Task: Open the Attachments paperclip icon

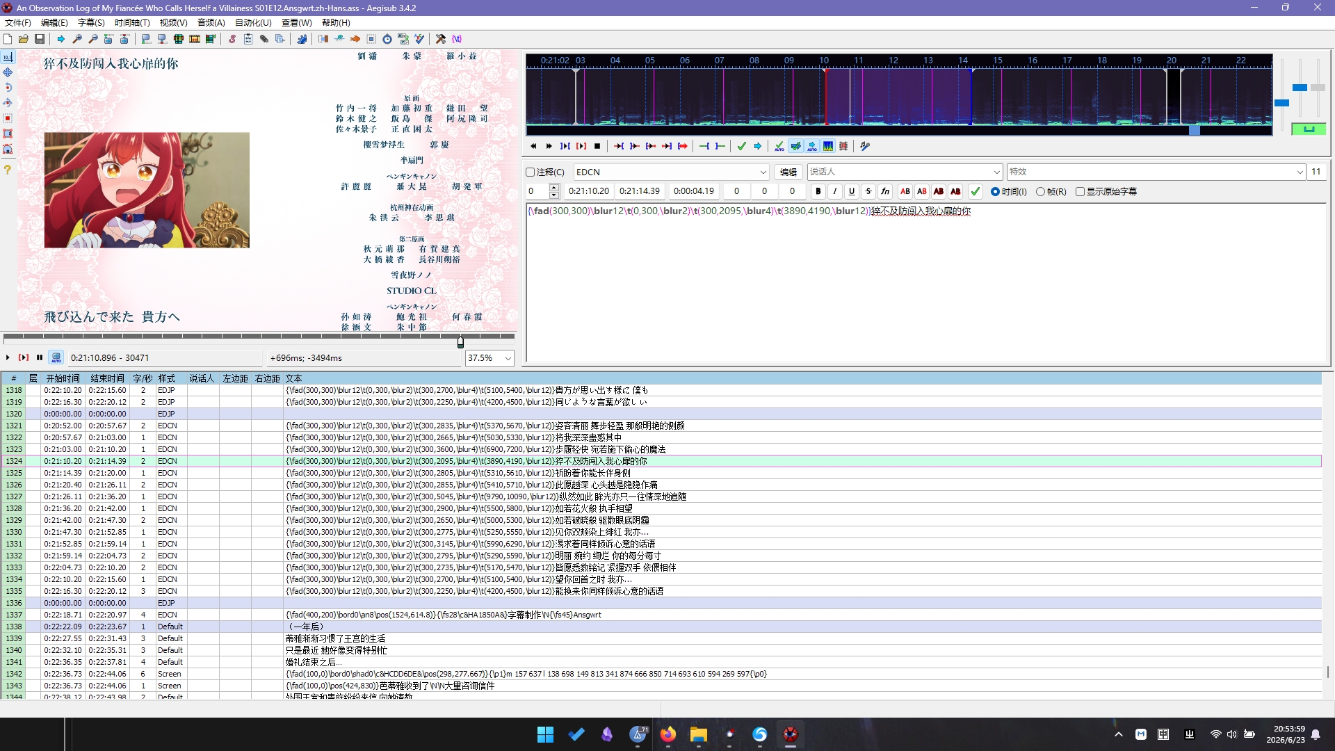Action: [x=264, y=39]
